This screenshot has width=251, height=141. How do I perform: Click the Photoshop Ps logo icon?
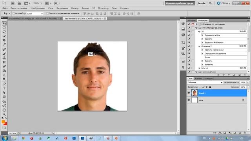4,3
